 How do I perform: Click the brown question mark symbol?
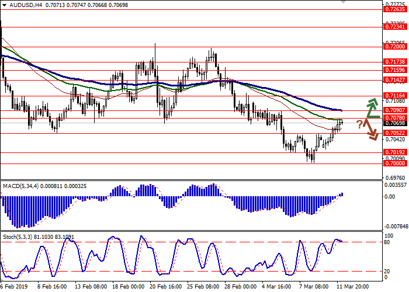[x=359, y=123]
